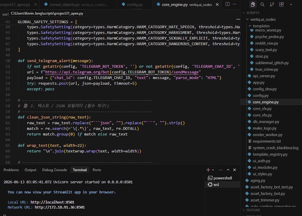Open template_registry.py in the explorer
This screenshot has height=216, width=302.
(270, 154)
